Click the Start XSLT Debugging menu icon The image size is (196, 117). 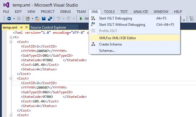[x=93, y=18]
